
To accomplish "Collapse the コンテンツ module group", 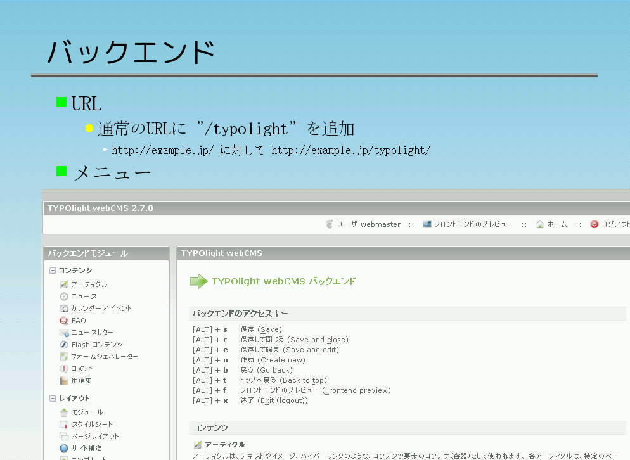I will [53, 271].
